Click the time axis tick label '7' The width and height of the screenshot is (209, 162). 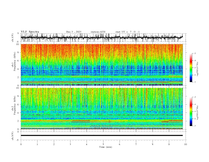coord(136,144)
